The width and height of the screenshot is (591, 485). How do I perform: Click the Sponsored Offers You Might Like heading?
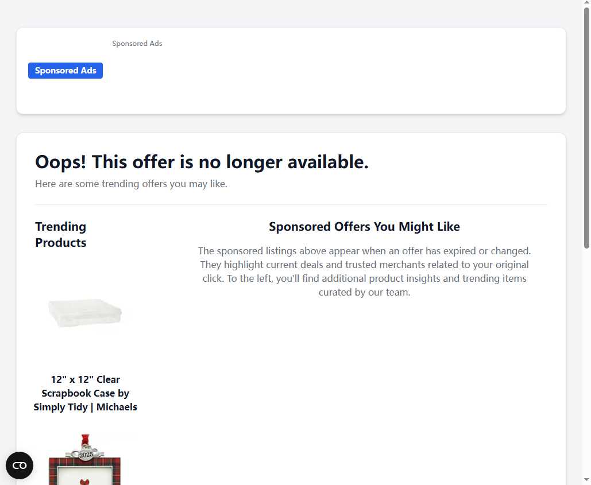364,227
